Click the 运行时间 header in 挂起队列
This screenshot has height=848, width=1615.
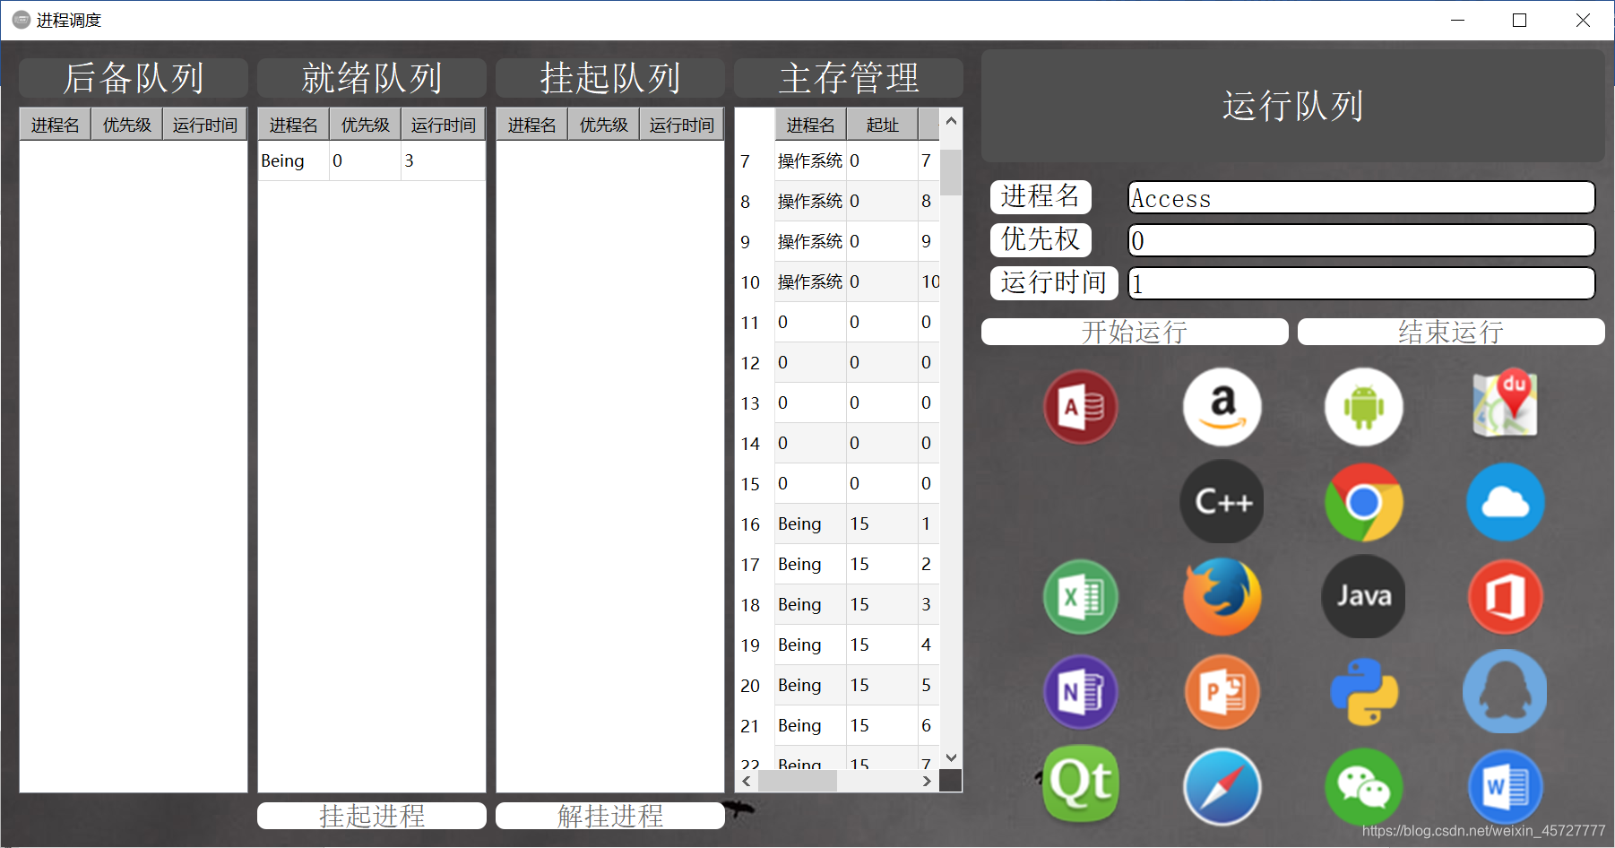682,125
